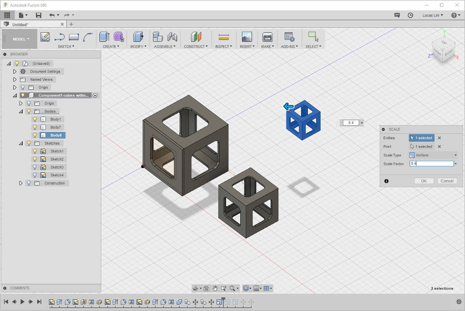Open the Job Status clock icon
Image resolution: width=465 pixels, height=311 pixels.
(411, 15)
